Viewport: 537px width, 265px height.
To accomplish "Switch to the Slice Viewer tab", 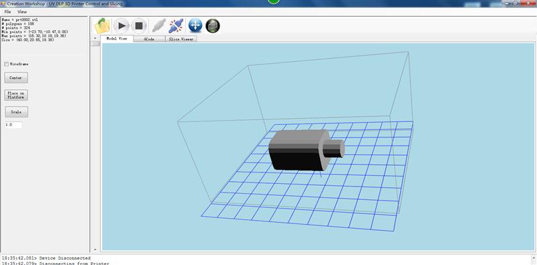I will coord(181,39).
